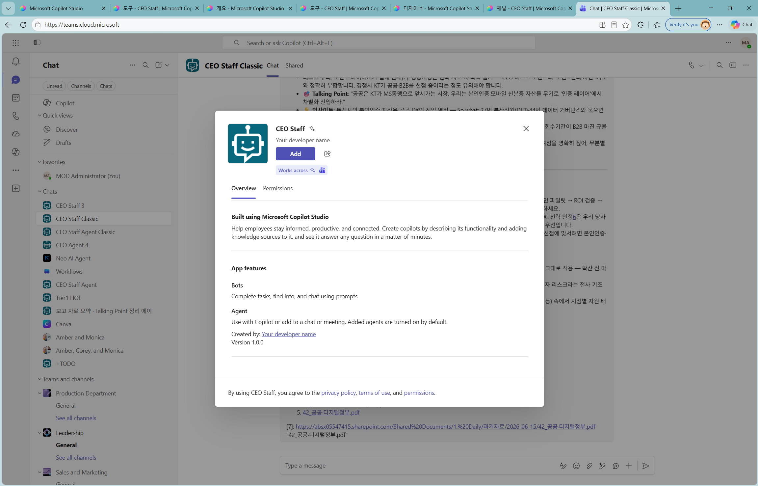
Task: Collapse the Favorites section
Action: pyautogui.click(x=39, y=162)
